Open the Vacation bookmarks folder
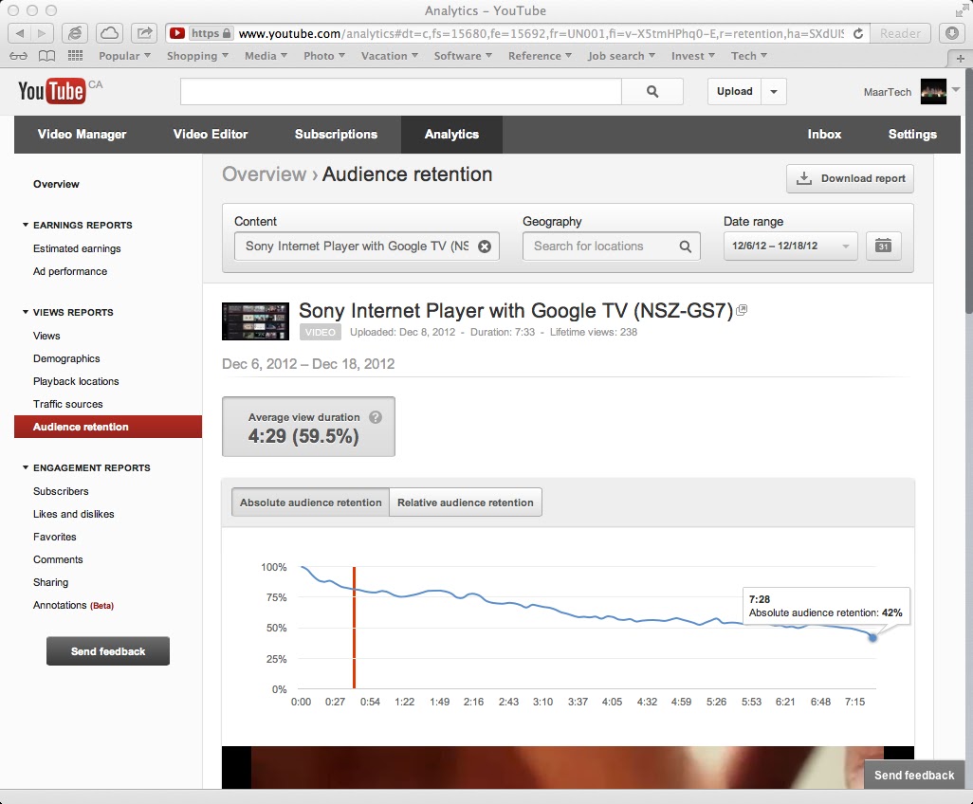The image size is (973, 804). tap(389, 56)
